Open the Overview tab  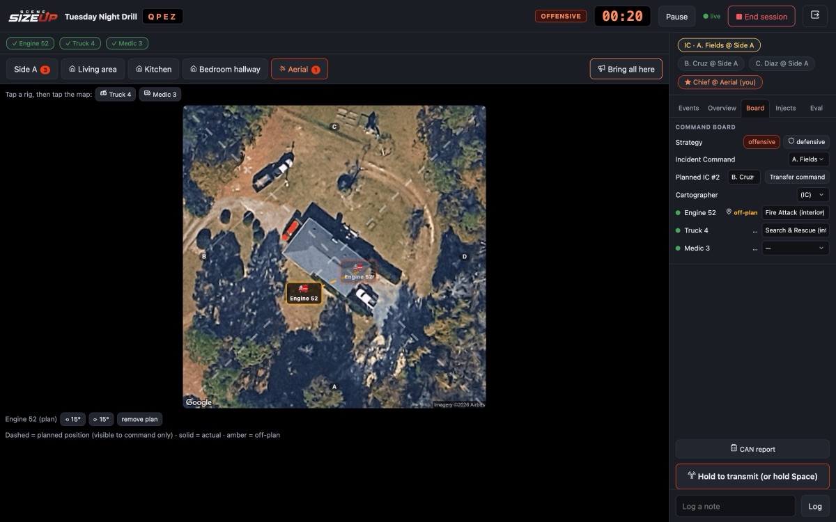click(722, 108)
